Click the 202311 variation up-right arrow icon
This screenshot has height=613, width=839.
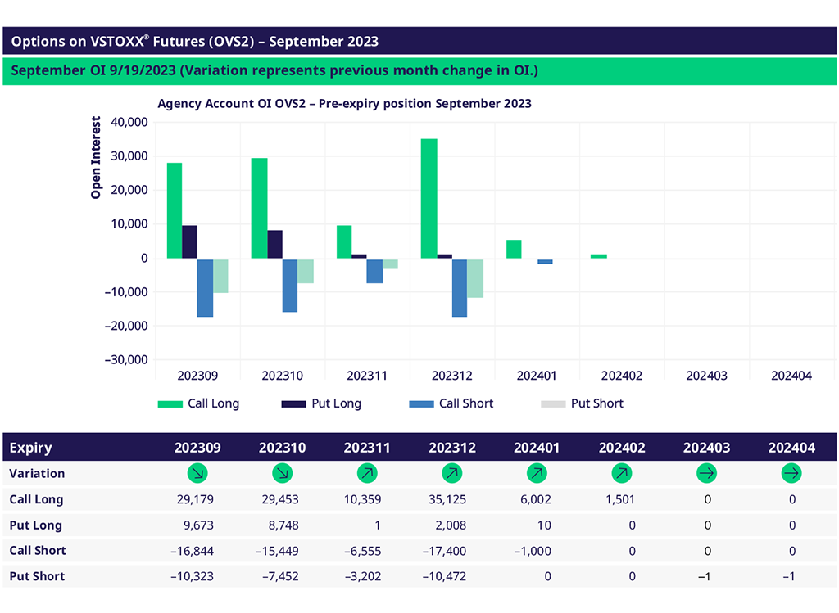367,473
